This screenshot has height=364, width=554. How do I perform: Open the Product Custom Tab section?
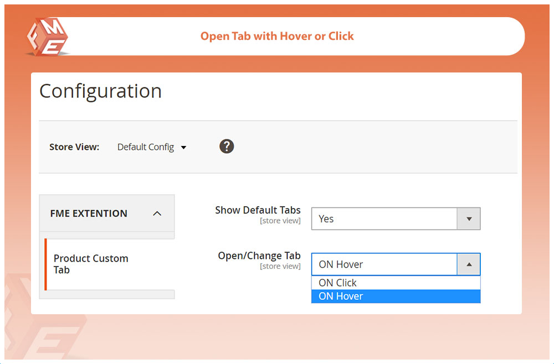click(91, 264)
